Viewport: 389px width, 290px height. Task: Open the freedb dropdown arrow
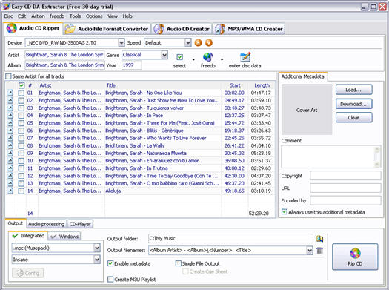click(x=222, y=59)
